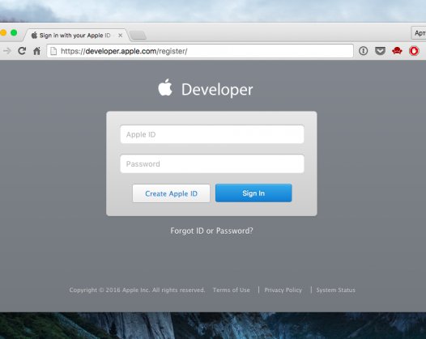The image size is (426, 339).
Task: Open the Privacy Policy link
Action: pos(283,290)
